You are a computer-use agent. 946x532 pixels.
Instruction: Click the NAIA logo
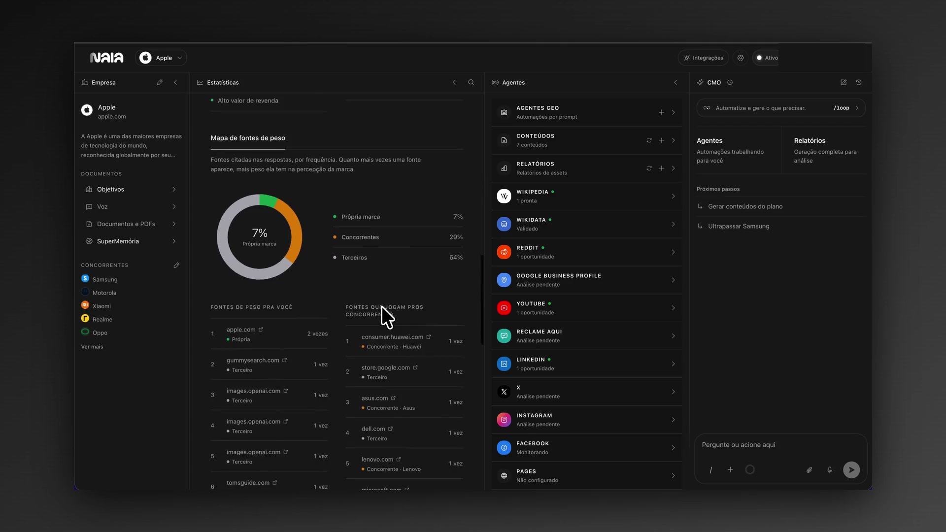106,58
